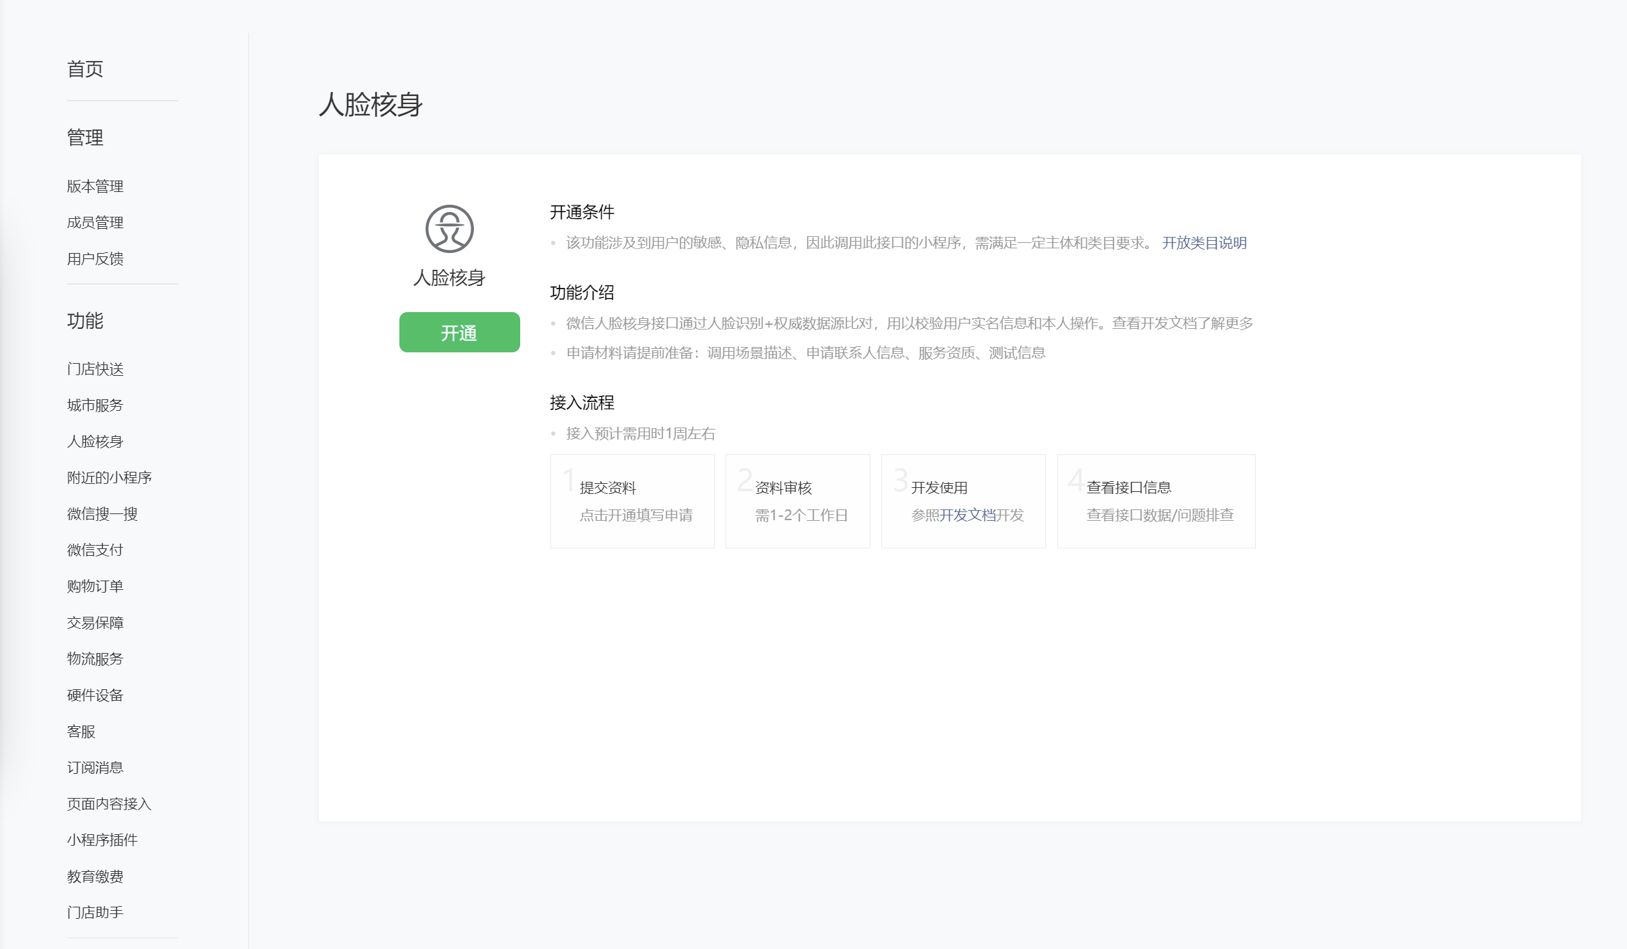The height and width of the screenshot is (949, 1627).
Task: Select 人脸核身 sidebar entry
Action: pos(95,441)
